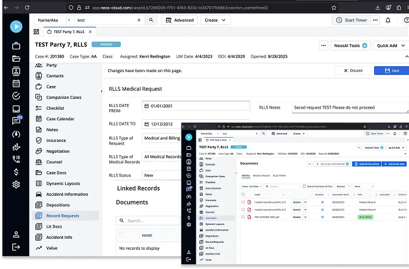Open Depositions in the main window sidebar

pos(66,205)
